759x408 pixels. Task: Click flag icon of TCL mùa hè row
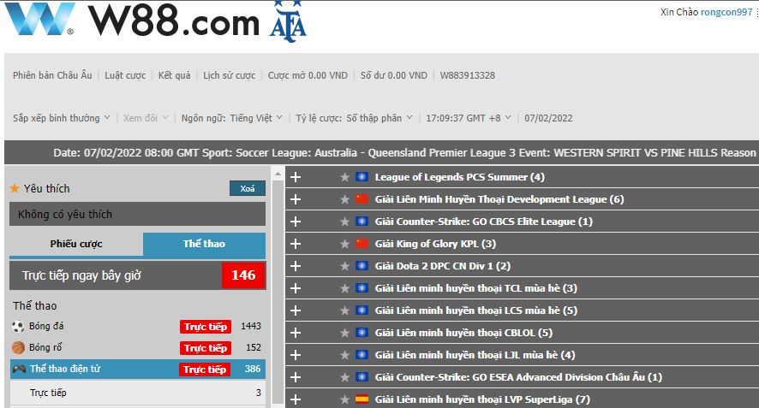362,288
